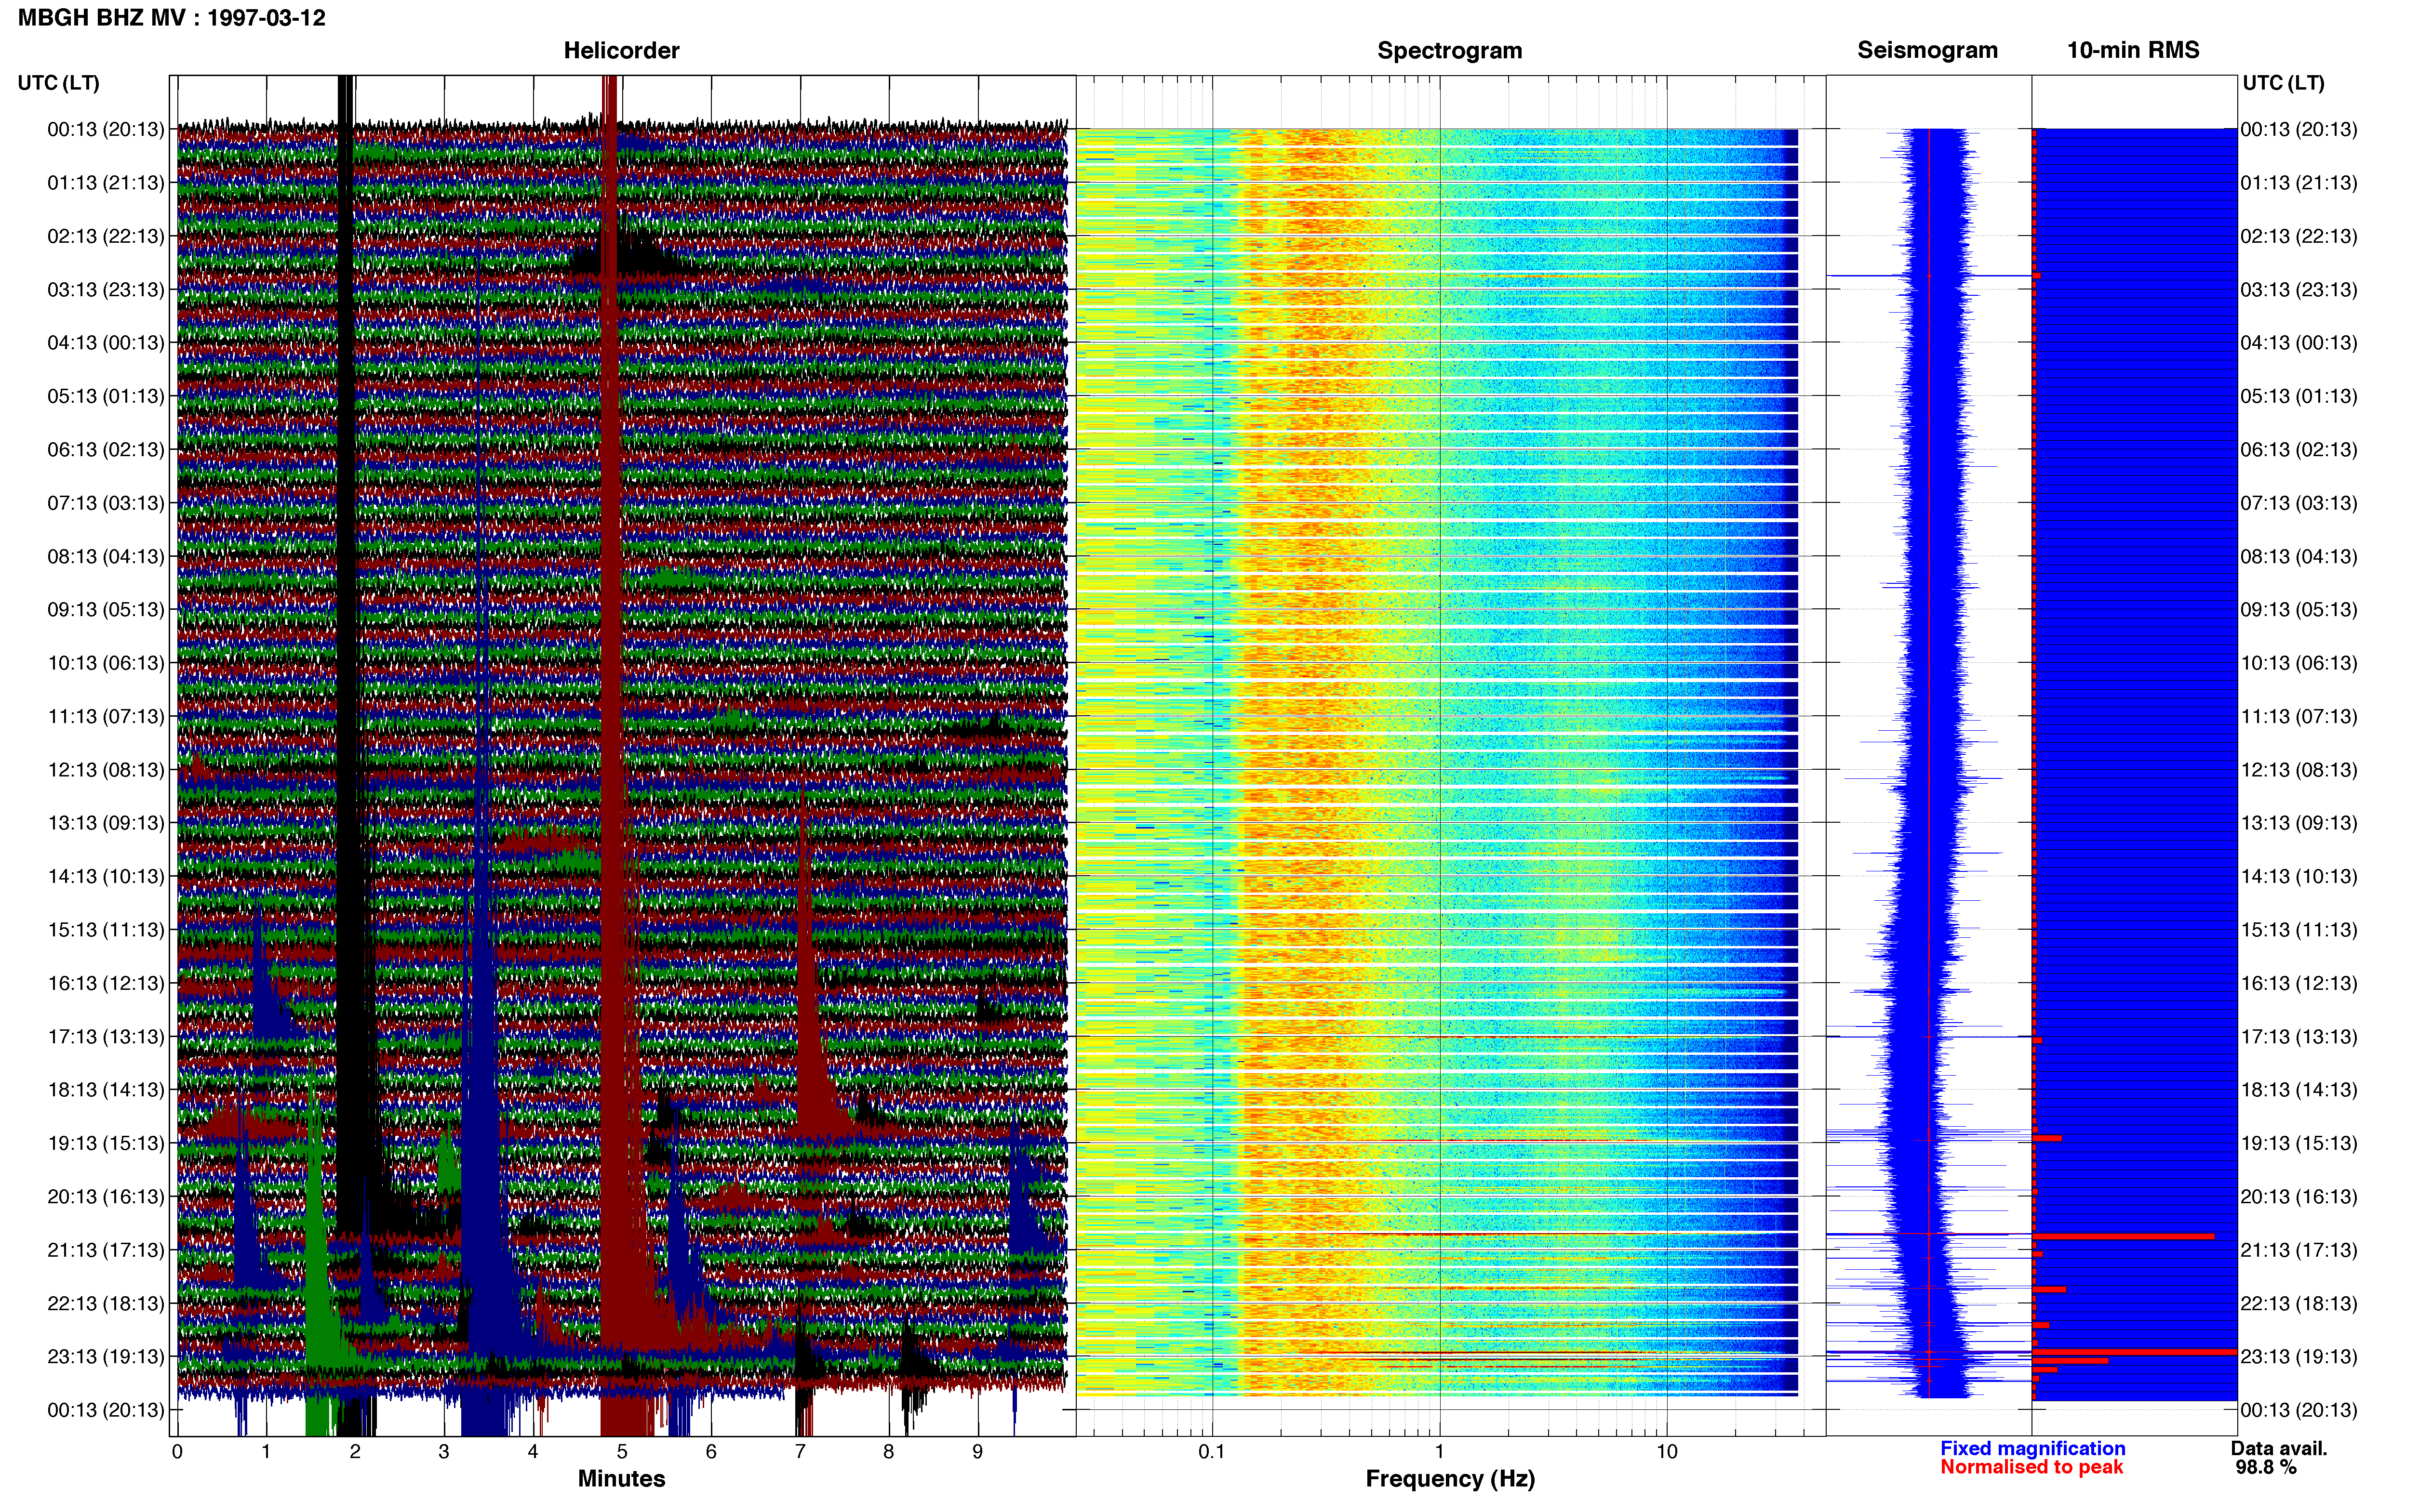Click left time label '01:13 (21:13)'

coord(106,183)
